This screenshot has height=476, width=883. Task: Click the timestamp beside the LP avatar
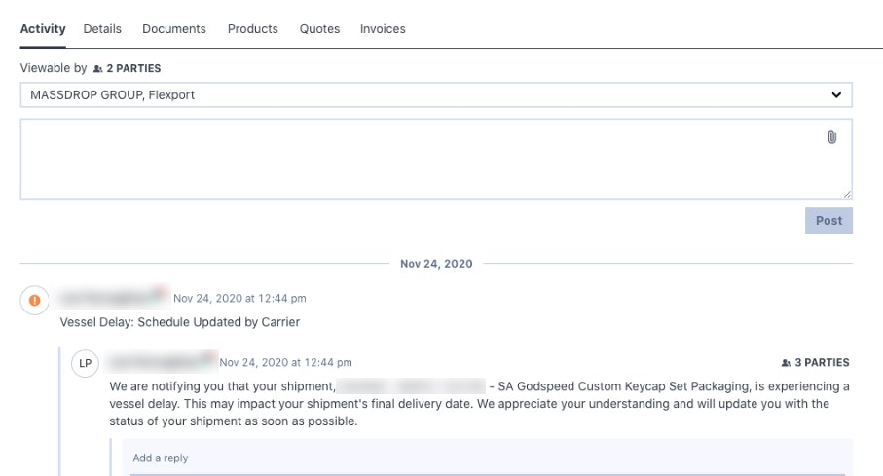(x=285, y=363)
